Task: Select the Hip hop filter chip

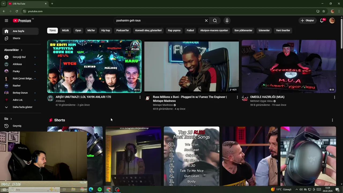Action: 106,31
